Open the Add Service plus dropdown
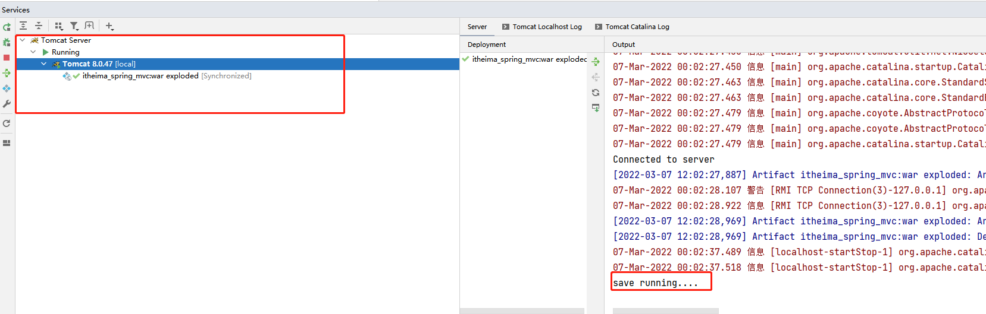Screen dimensions: 986x314 coord(109,26)
